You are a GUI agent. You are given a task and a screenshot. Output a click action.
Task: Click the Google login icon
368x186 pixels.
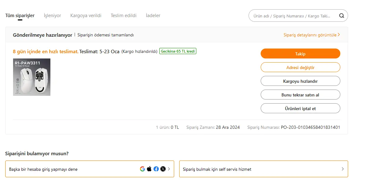pyautogui.click(x=142, y=169)
